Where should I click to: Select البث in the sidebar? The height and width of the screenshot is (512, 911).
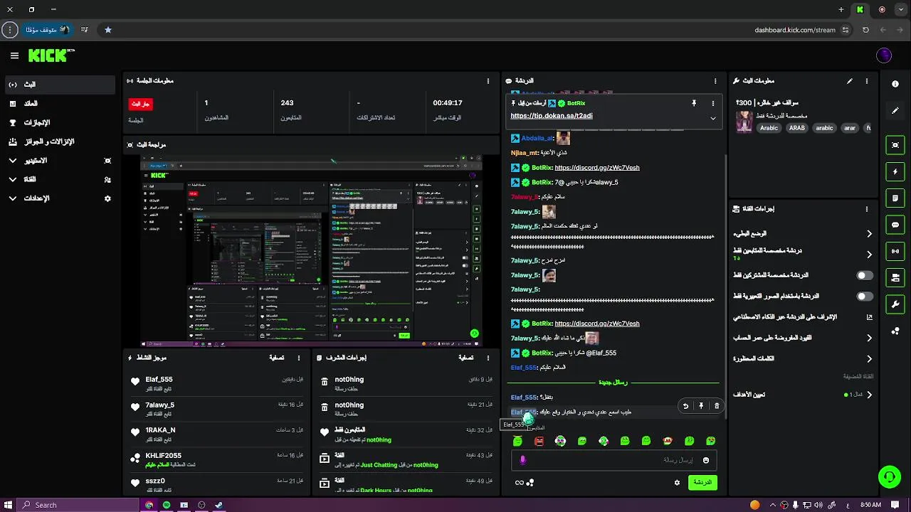[59, 85]
